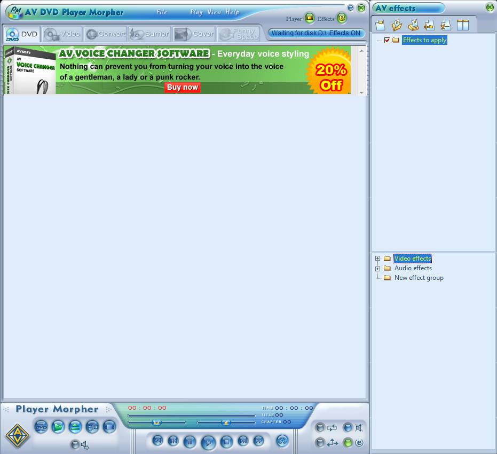Screen dimensions: 497x454
Task: Click the Effects round icon button
Action: pyautogui.click(x=342, y=18)
